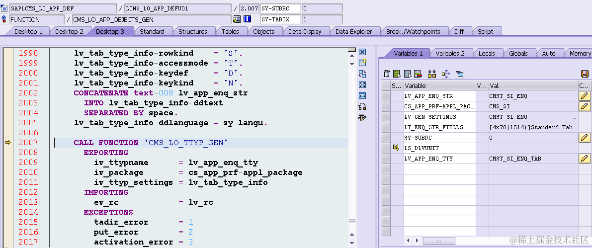This screenshot has height=248, width=592.
Task: Click the blue arrows branch icon
Action: click(446, 74)
